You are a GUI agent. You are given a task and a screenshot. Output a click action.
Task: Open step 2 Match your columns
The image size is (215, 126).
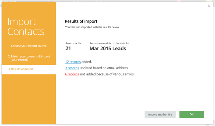[x=29, y=58]
